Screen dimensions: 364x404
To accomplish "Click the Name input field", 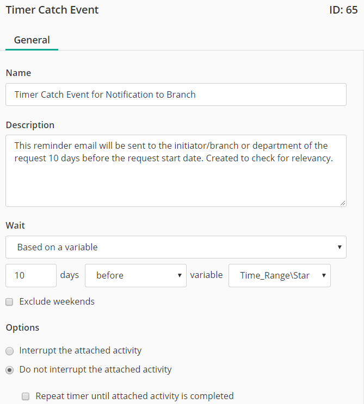I will pos(176,94).
